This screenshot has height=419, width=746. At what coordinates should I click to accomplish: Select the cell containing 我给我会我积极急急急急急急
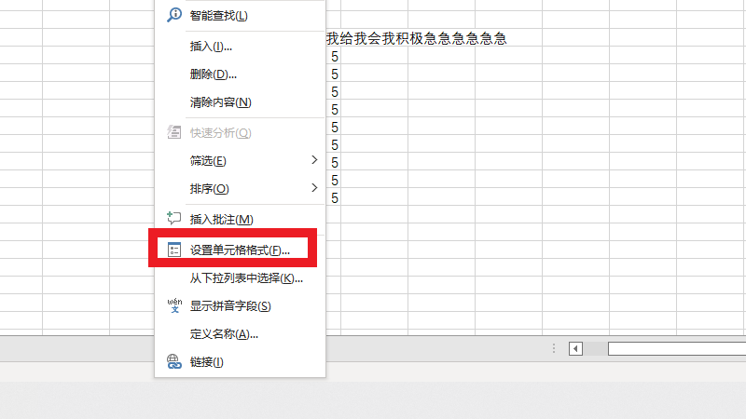pyautogui.click(x=416, y=38)
